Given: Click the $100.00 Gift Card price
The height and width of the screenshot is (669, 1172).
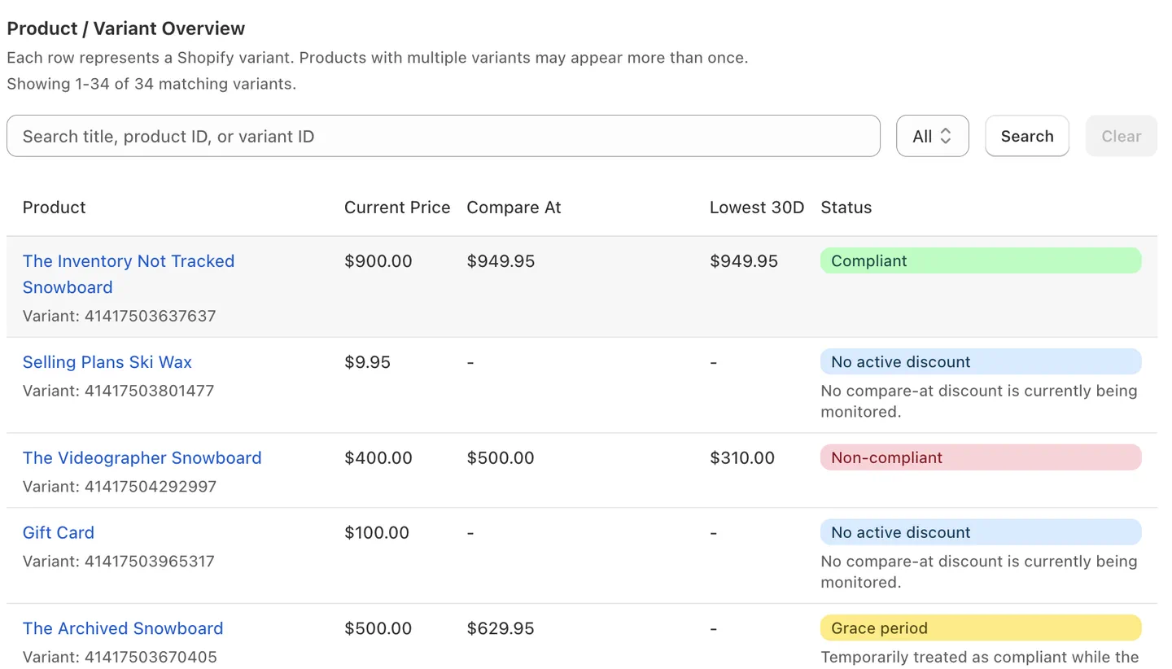Looking at the screenshot, I should (x=377, y=533).
